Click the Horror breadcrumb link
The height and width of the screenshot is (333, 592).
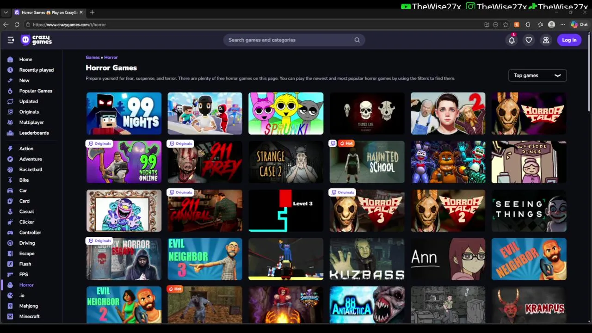[111, 57]
